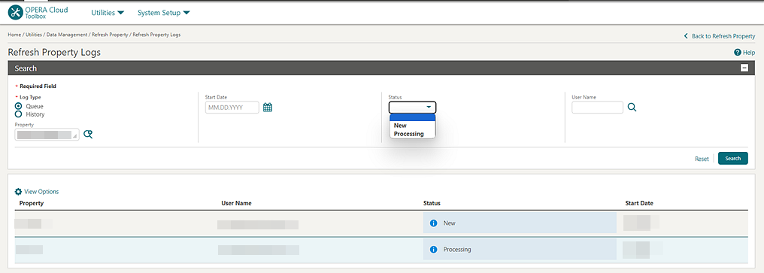Sort by the Start Date column header
The image size is (764, 273).
(639, 203)
